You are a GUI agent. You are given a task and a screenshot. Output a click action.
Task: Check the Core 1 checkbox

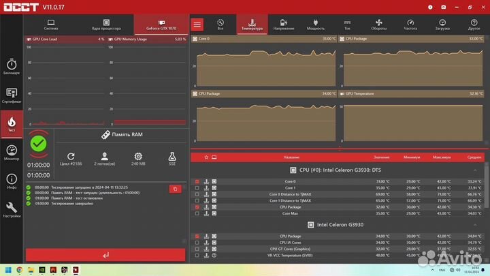click(x=197, y=188)
